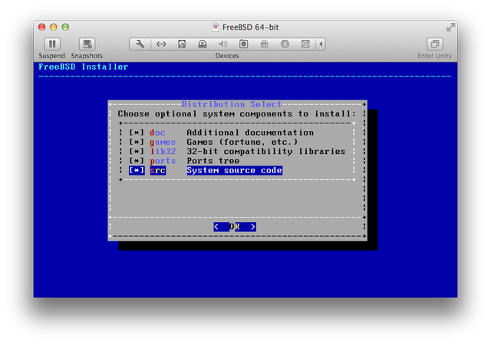Click the CD/DVD drive icon

click(203, 44)
